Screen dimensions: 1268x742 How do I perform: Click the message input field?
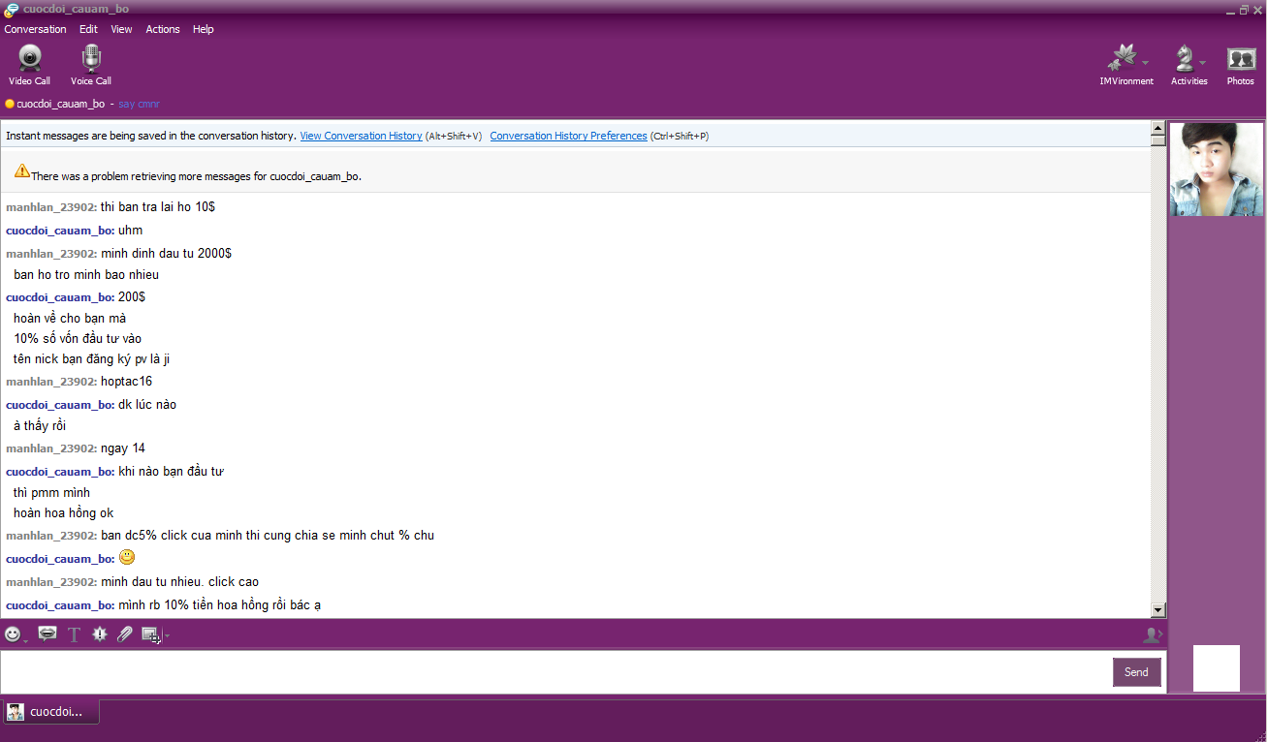coord(555,672)
